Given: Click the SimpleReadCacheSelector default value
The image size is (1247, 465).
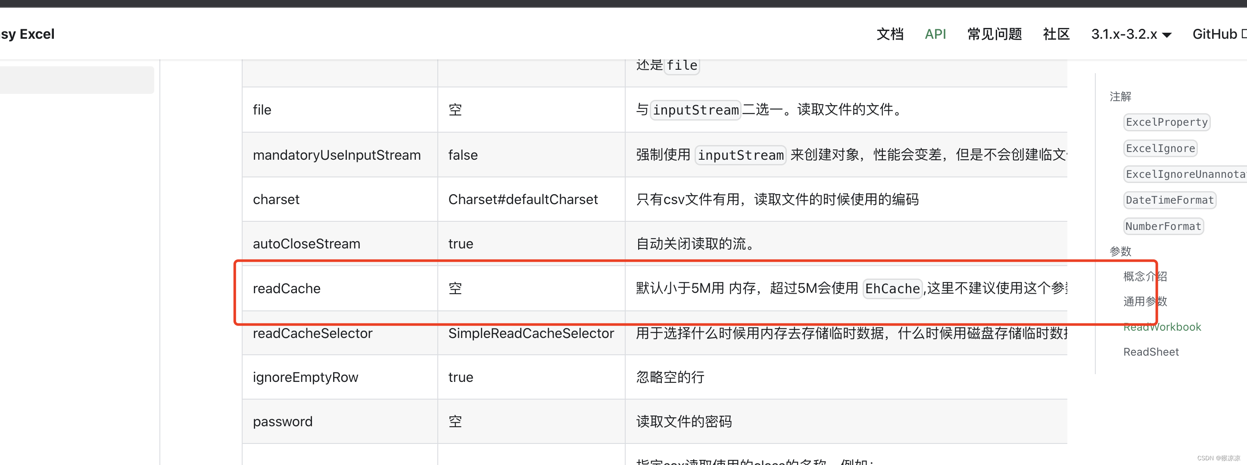Looking at the screenshot, I should click(x=530, y=333).
